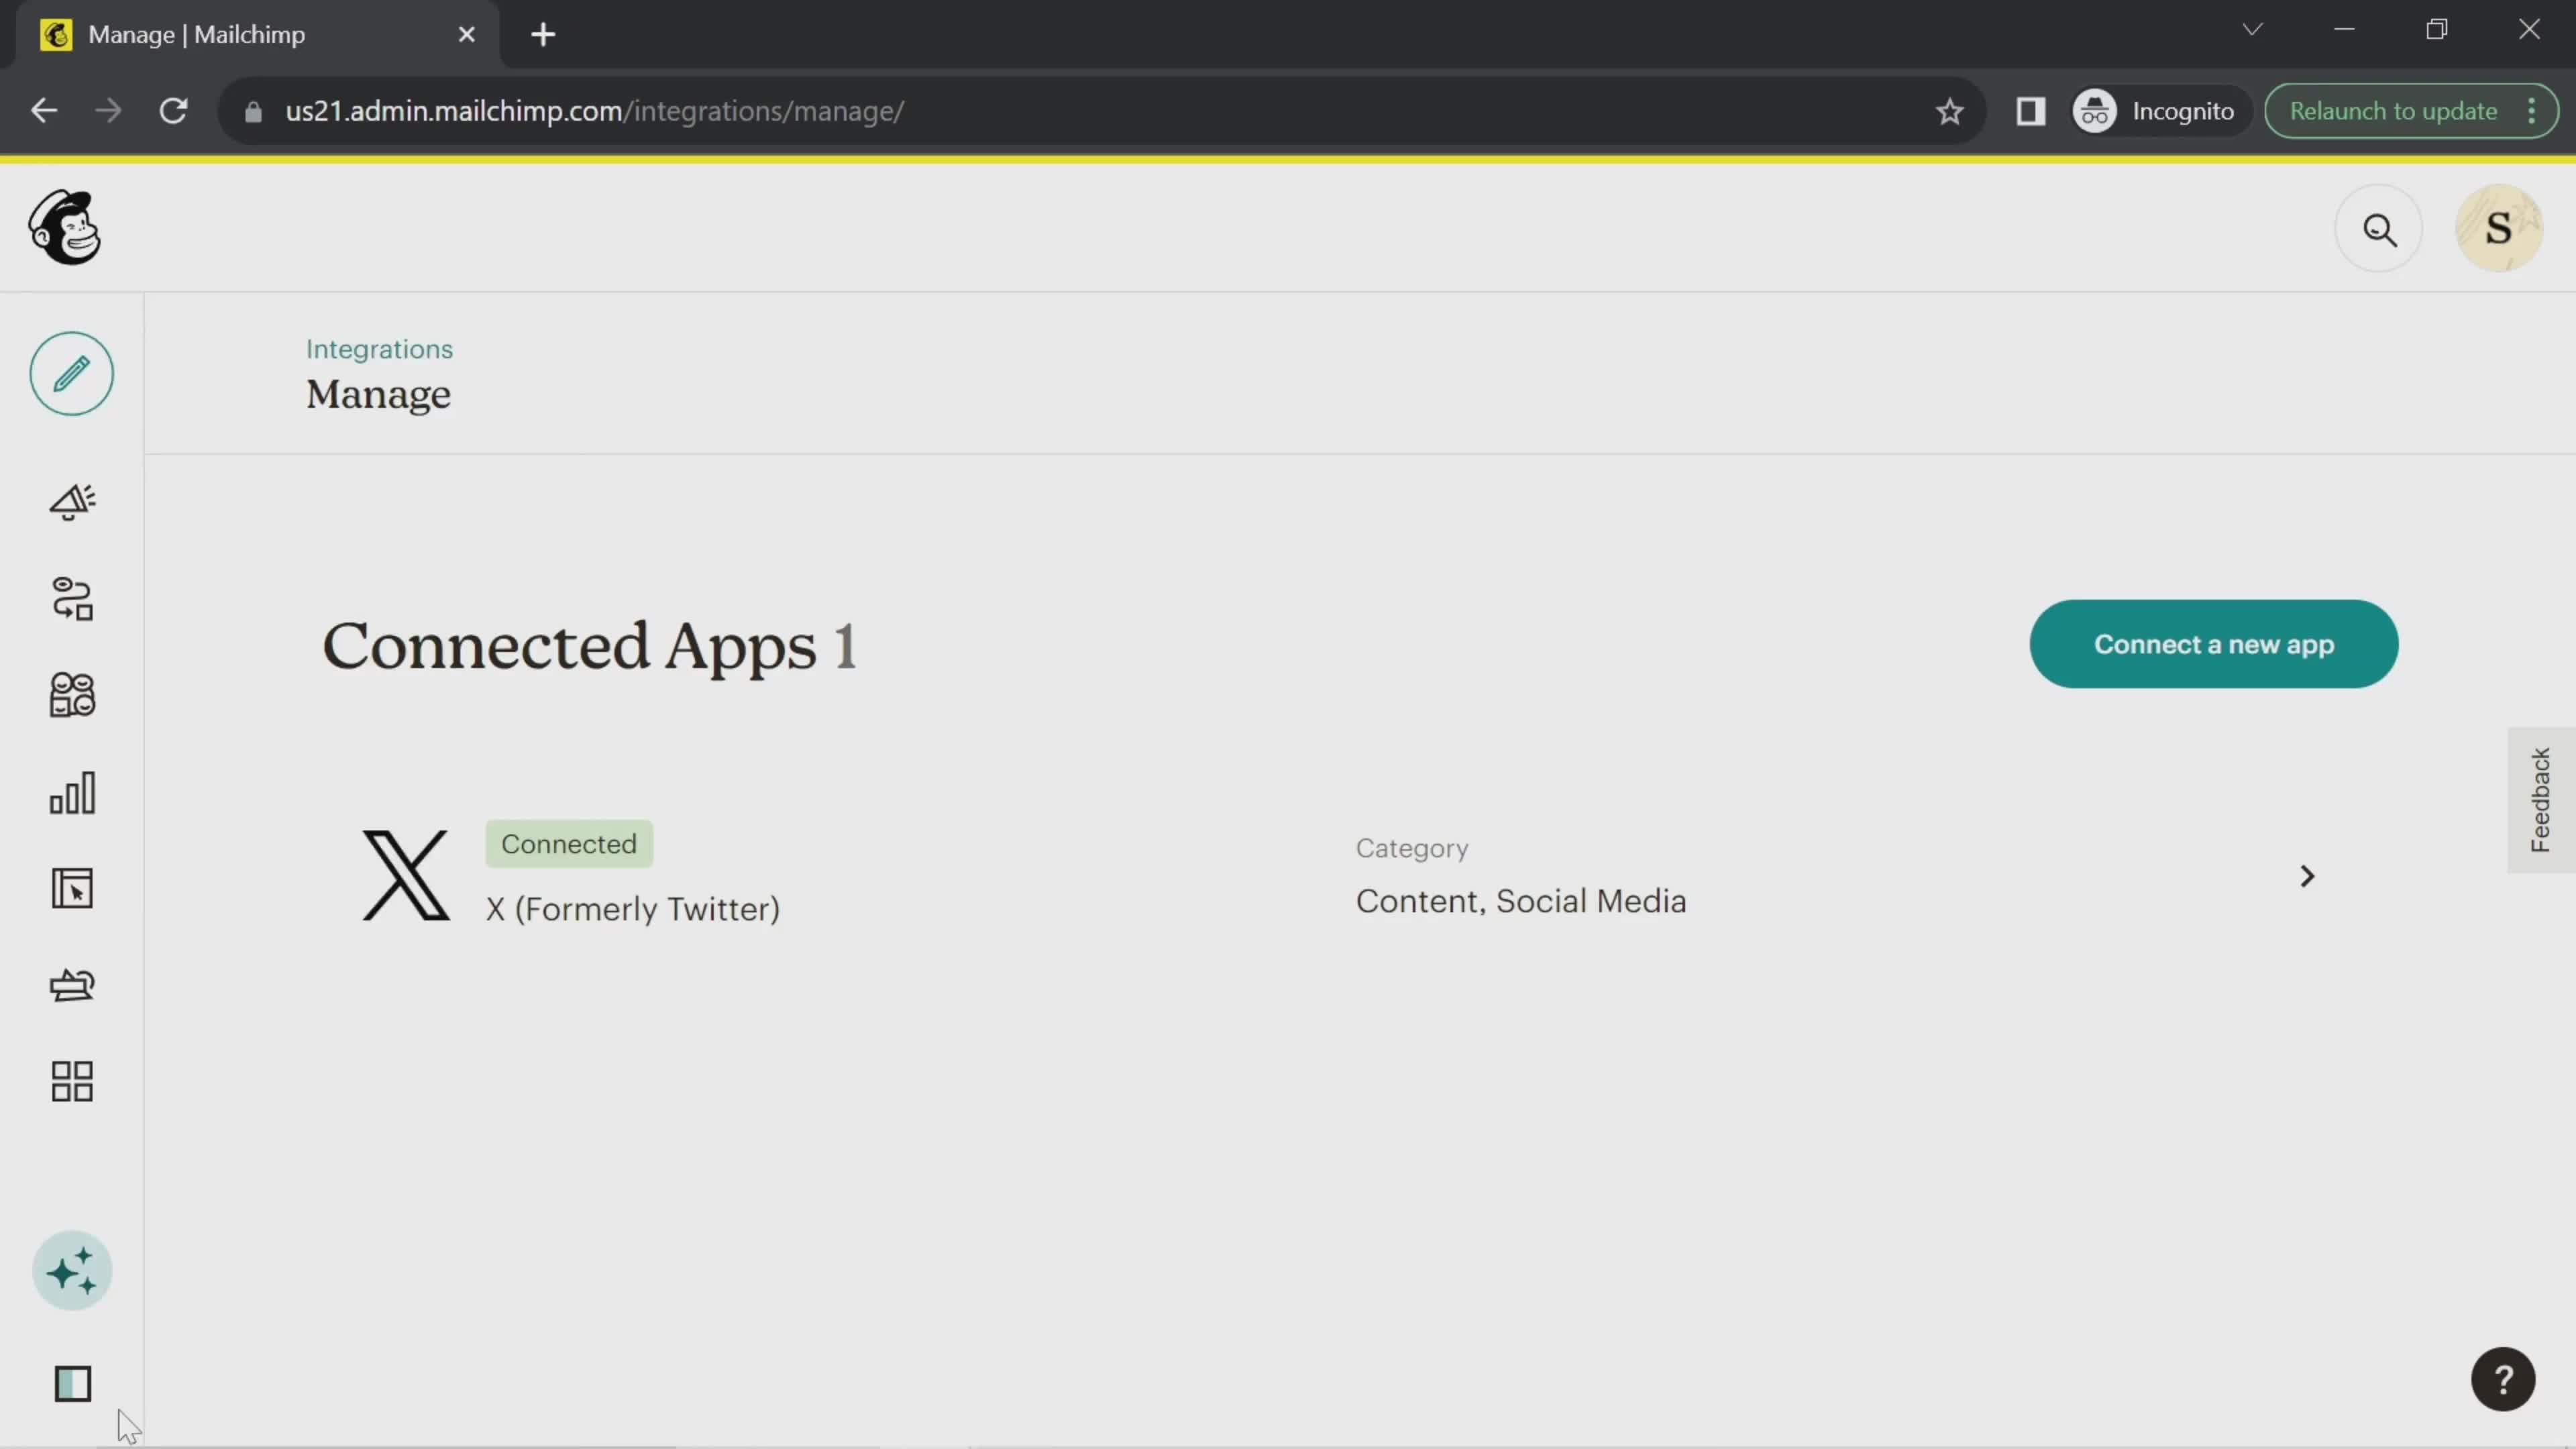
Task: Click the search magnifier icon
Action: [2379, 229]
